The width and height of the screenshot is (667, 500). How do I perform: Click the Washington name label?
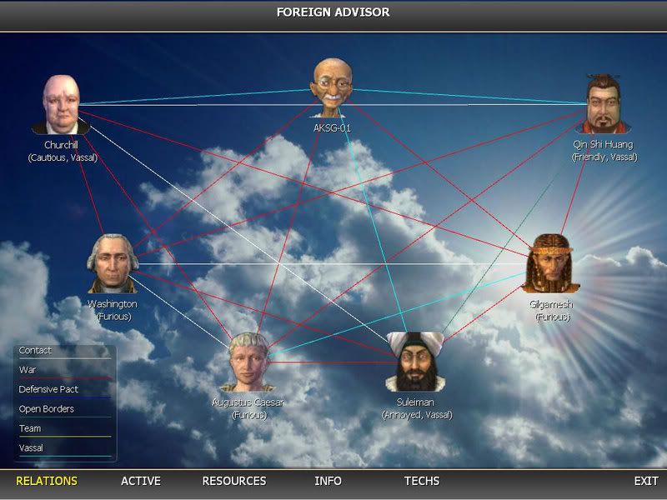tap(113, 304)
